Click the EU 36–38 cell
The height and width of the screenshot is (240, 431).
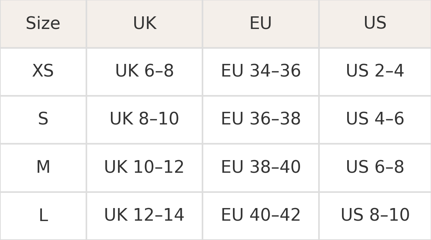coord(260,119)
